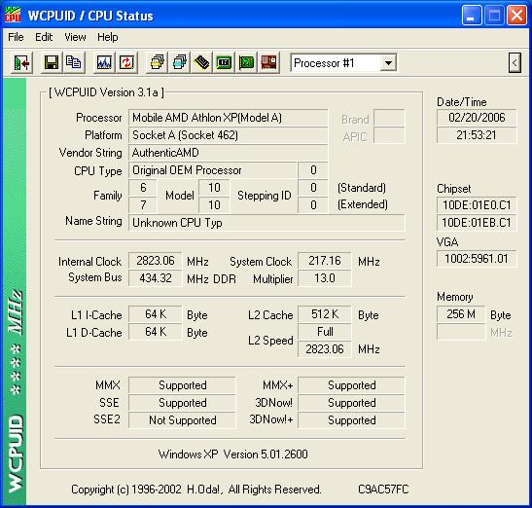
Task: Click the MMX 'Supported' field
Action: (x=182, y=385)
